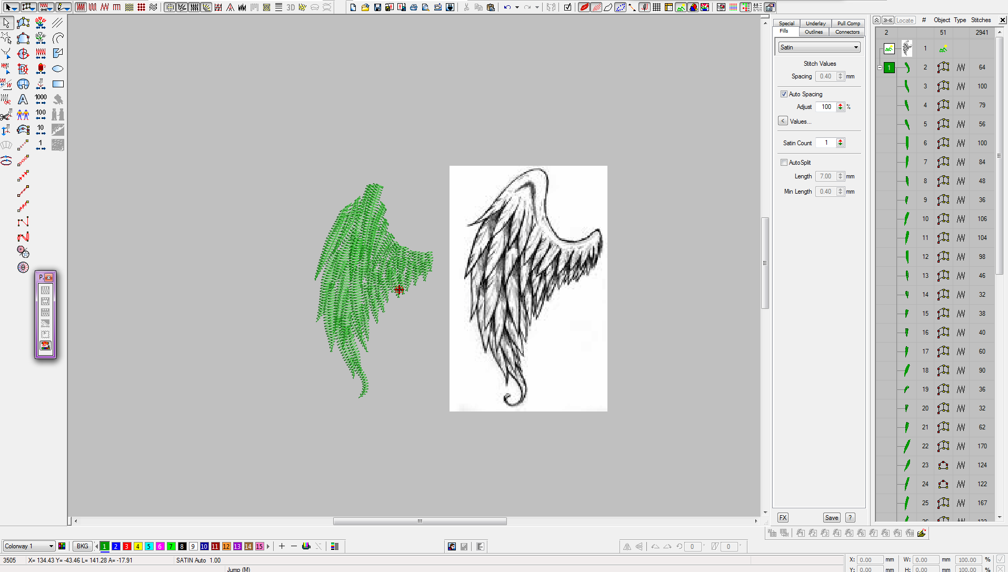Toggle the checkmark icon in top toolbar

coord(567,7)
